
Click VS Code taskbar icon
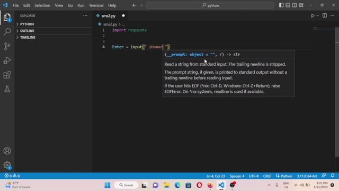pos(221,185)
